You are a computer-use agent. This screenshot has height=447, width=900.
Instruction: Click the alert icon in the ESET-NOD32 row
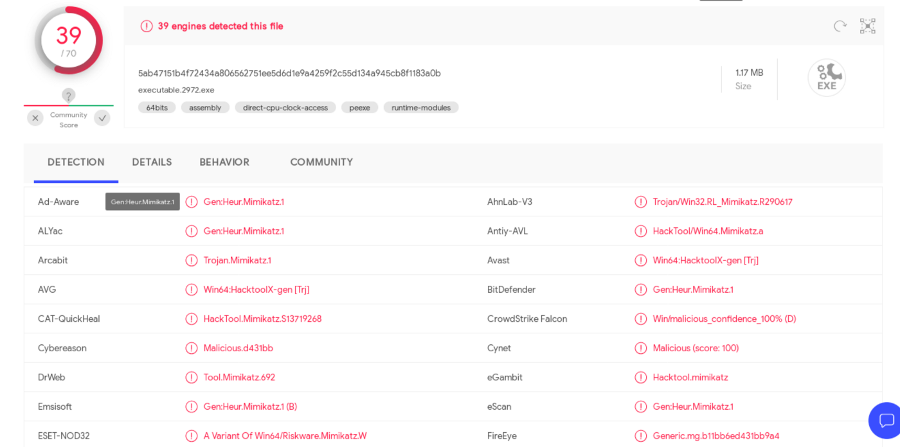point(192,436)
